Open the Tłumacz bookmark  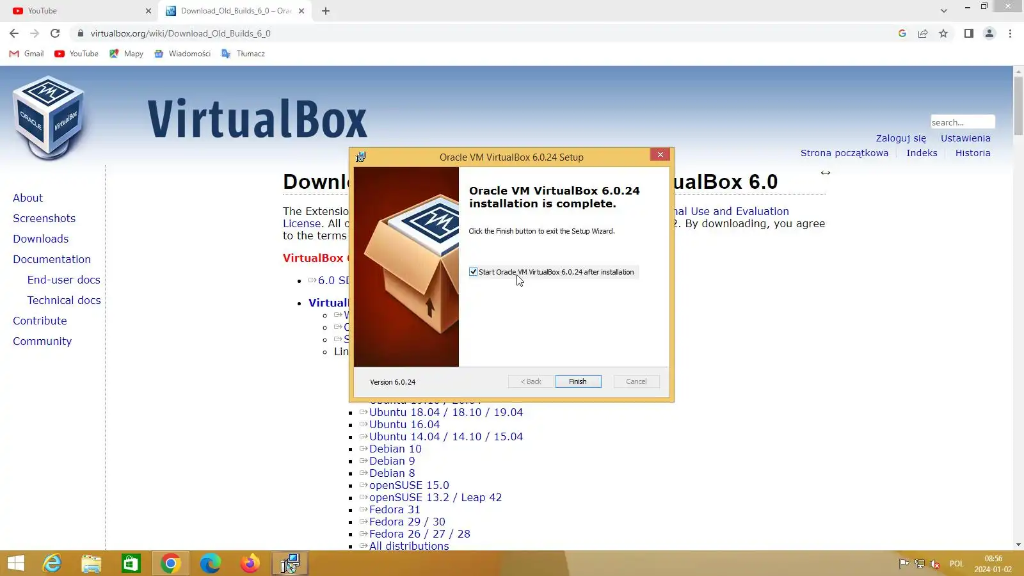point(243,54)
